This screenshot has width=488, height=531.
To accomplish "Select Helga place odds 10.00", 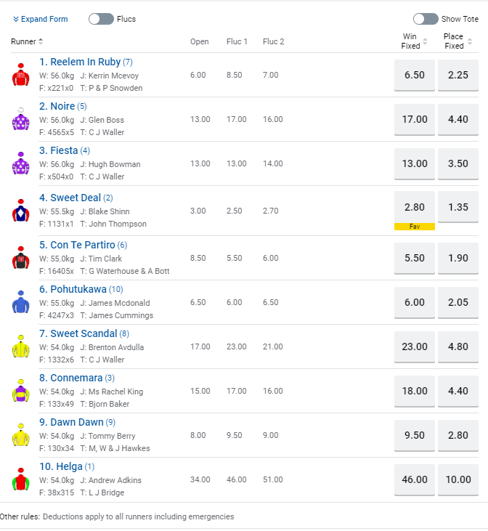I will click(458, 479).
